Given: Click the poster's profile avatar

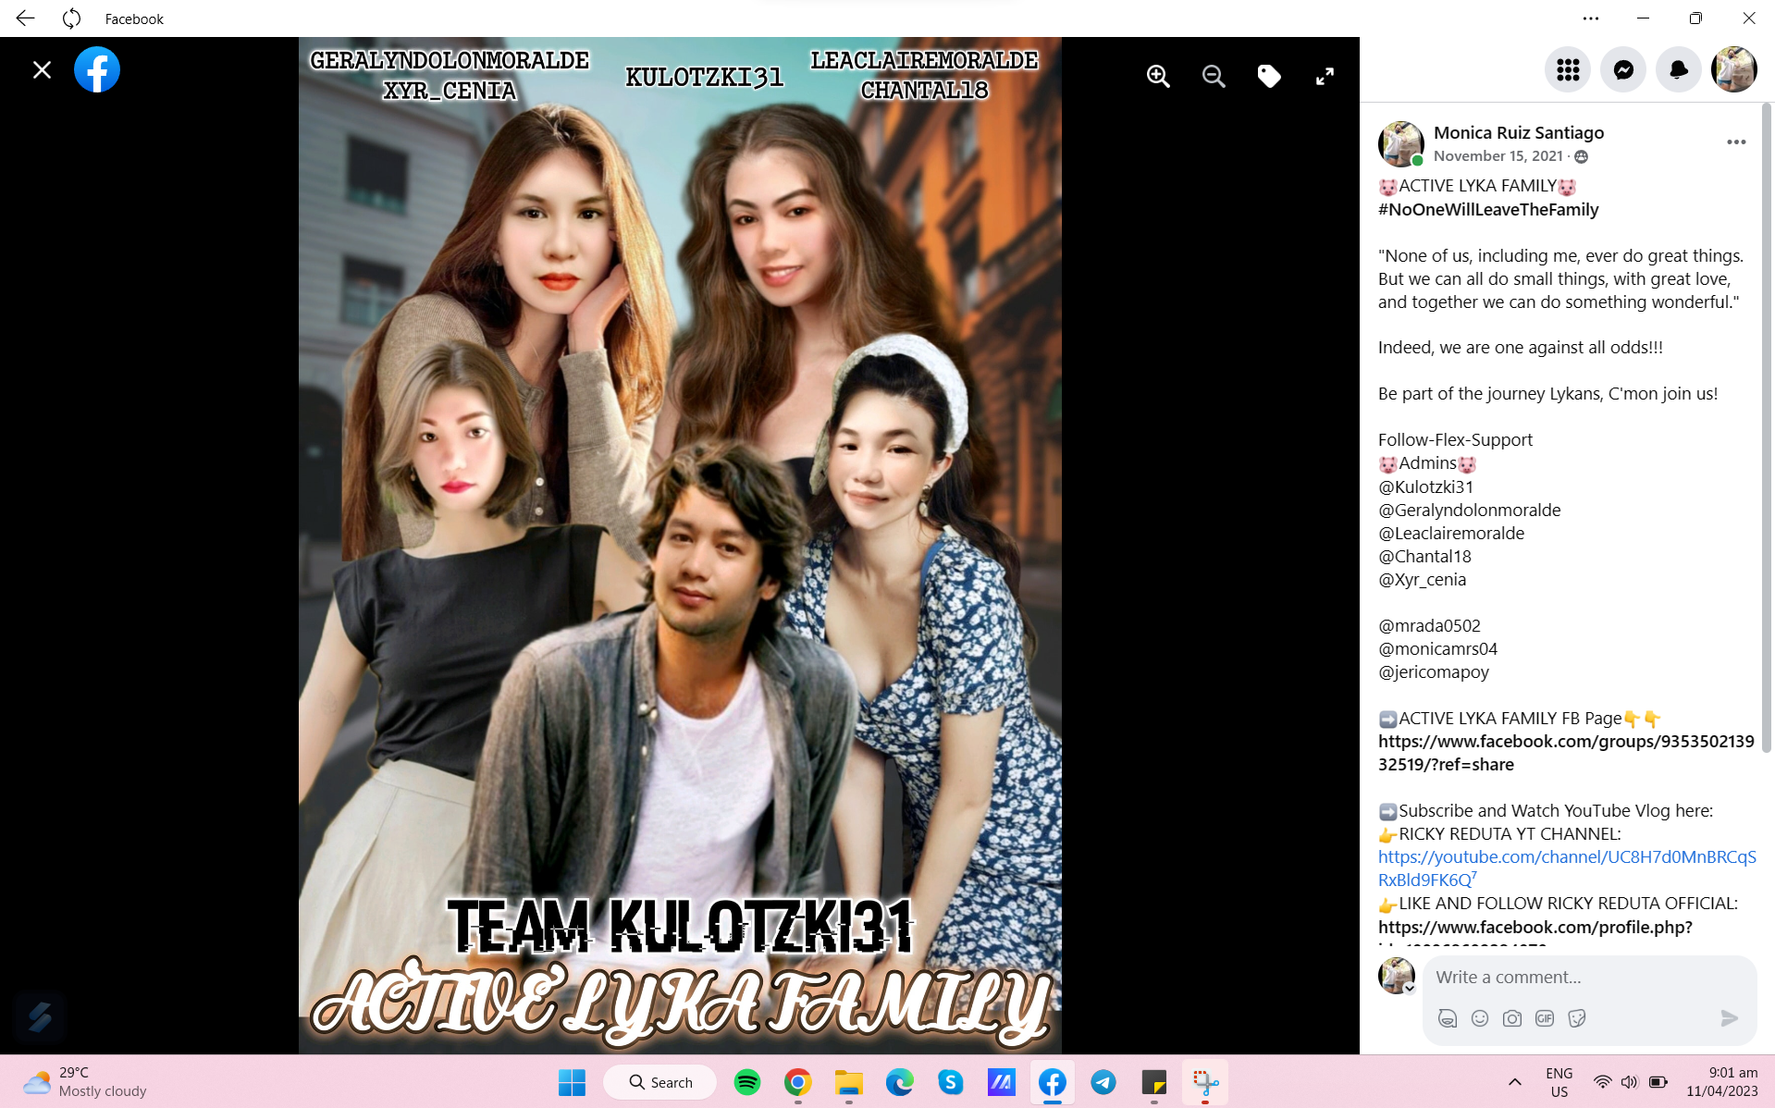Looking at the screenshot, I should tap(1400, 143).
